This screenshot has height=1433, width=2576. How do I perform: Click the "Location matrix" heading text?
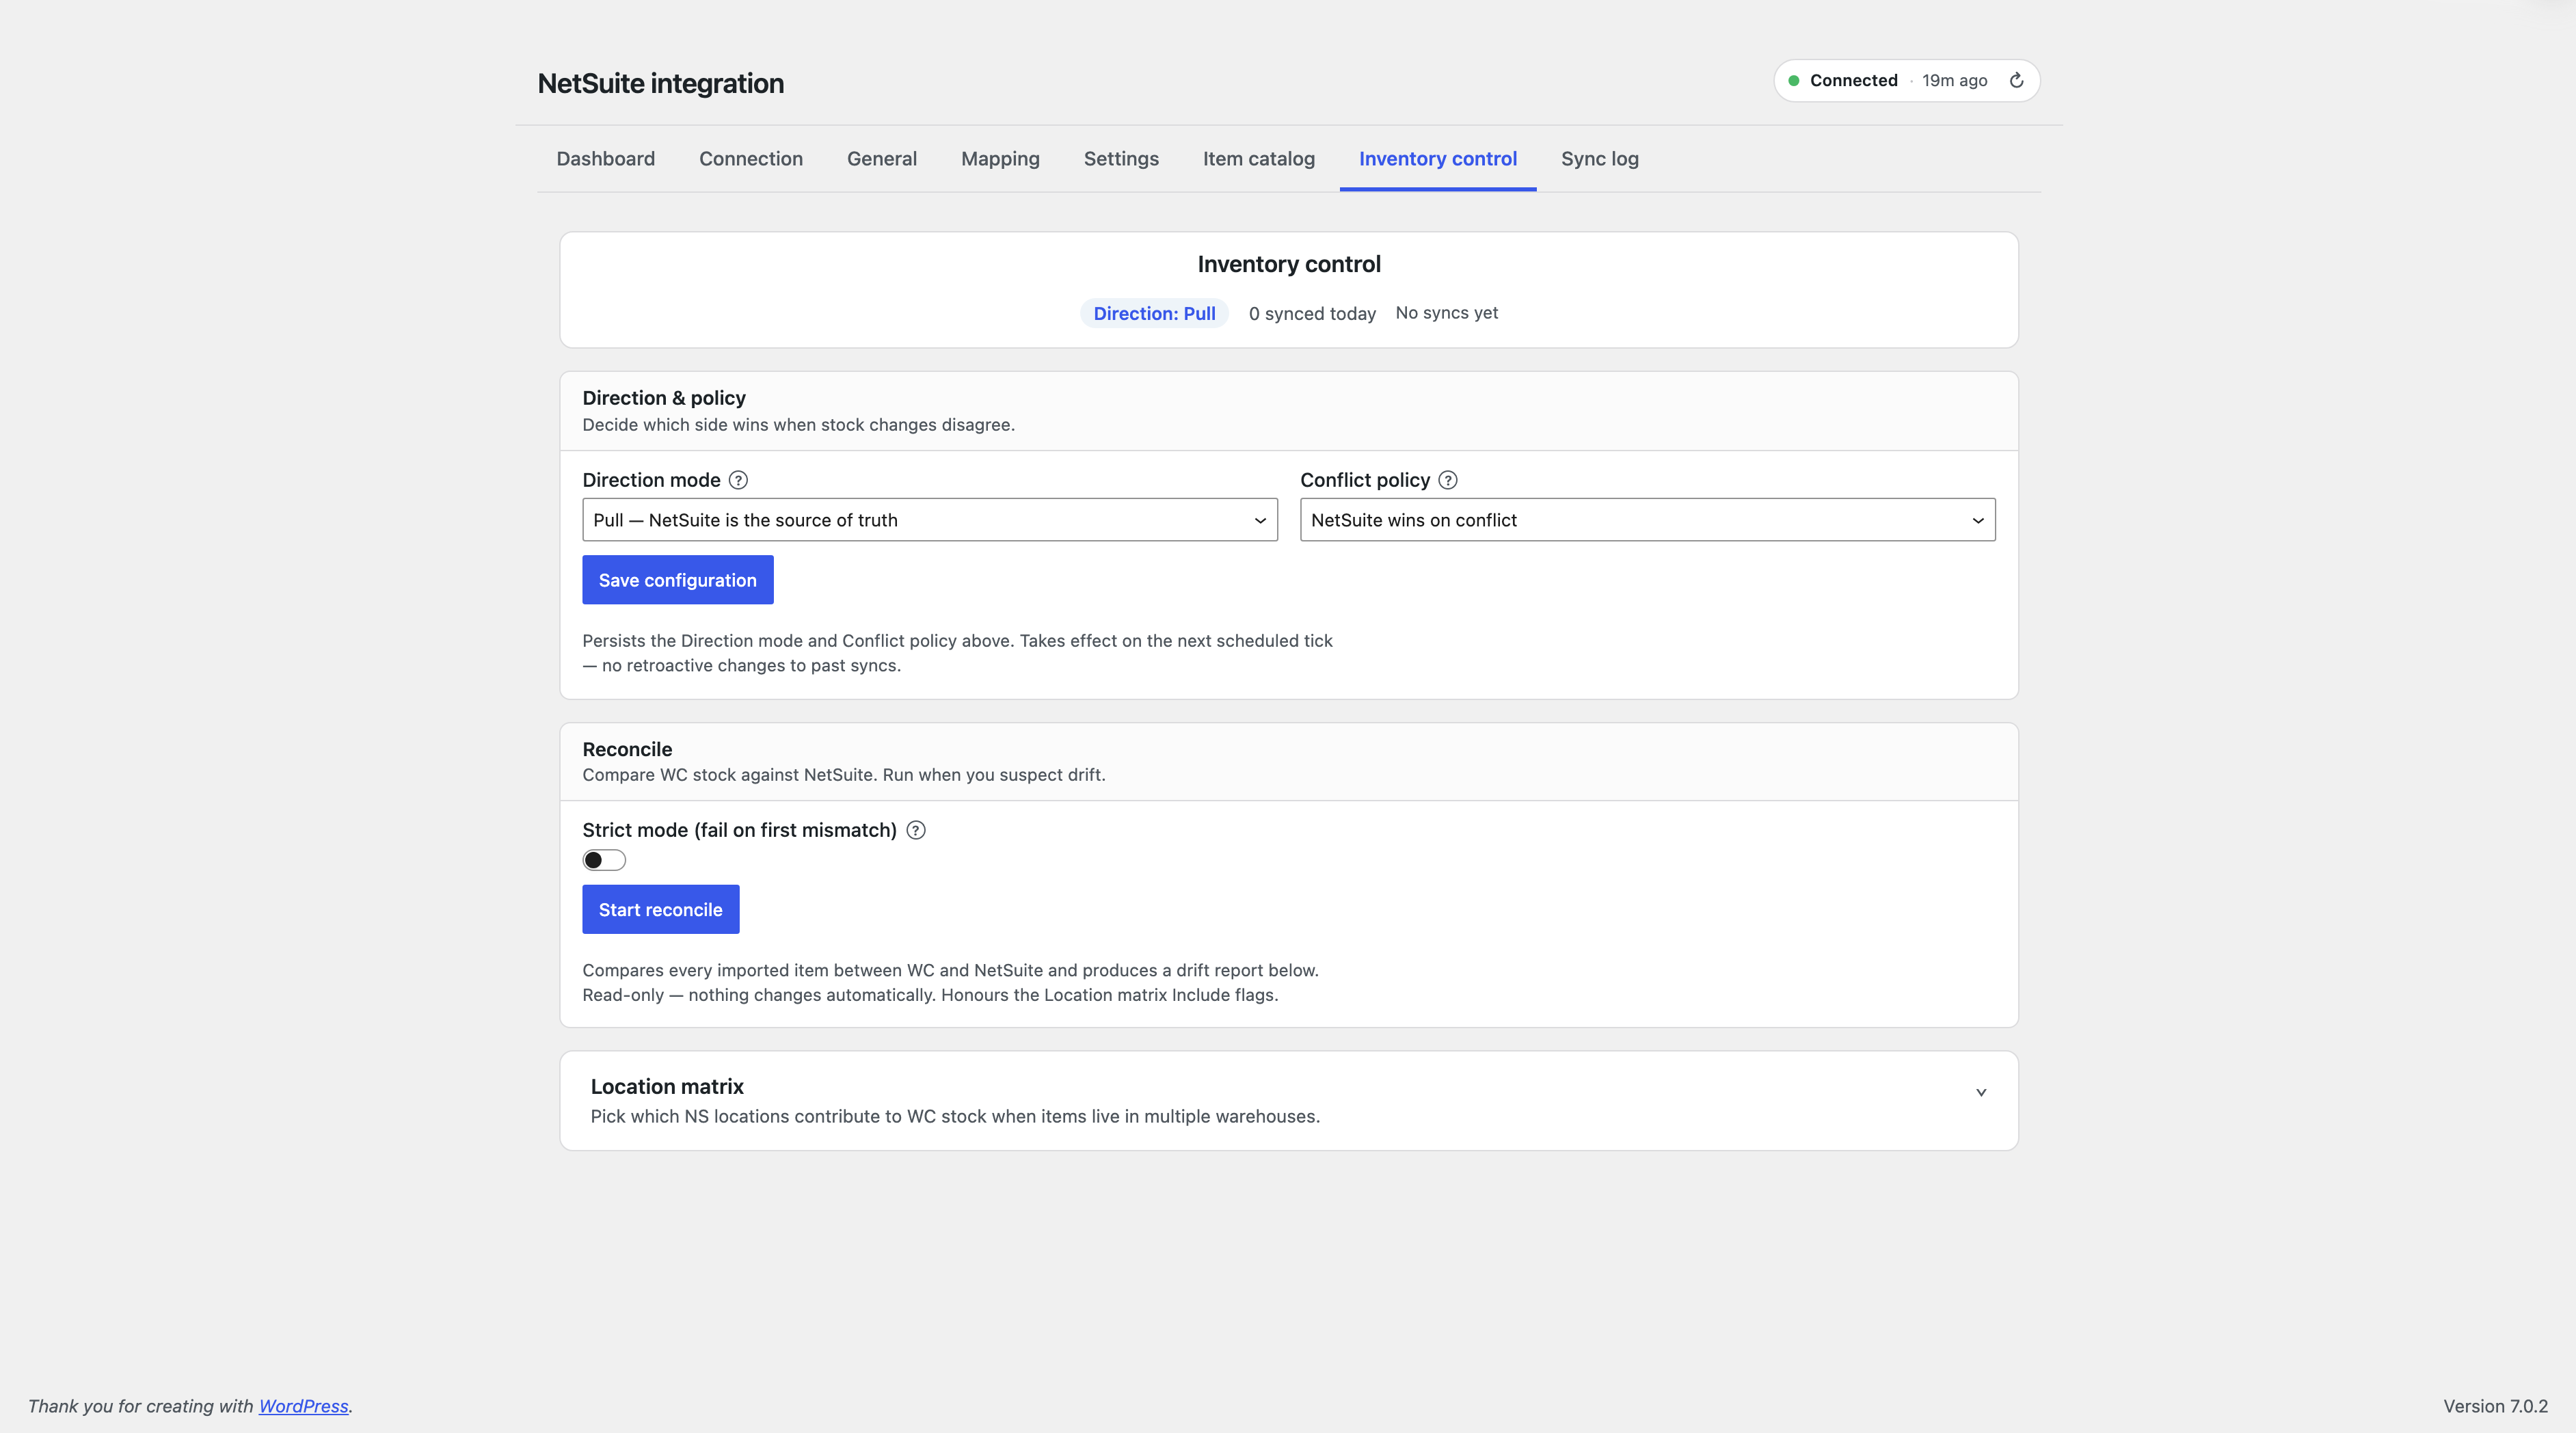point(667,1086)
